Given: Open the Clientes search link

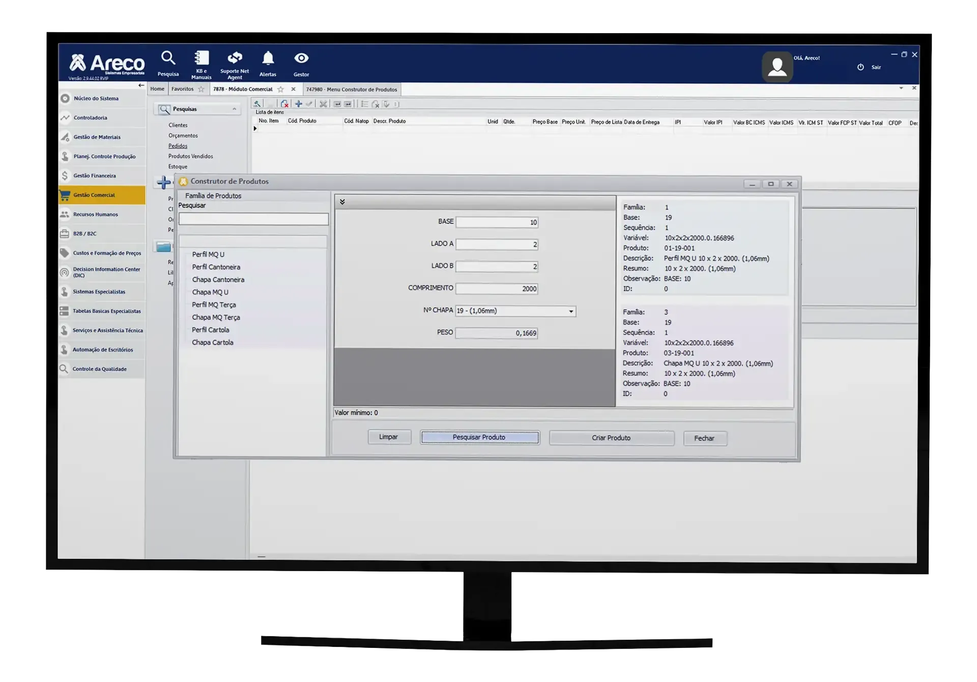Looking at the screenshot, I should (x=178, y=125).
